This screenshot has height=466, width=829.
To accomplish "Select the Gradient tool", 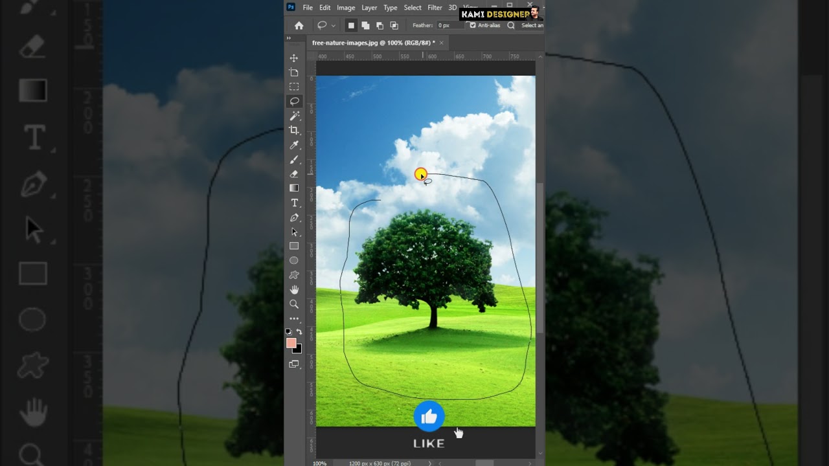I will pyautogui.click(x=294, y=188).
